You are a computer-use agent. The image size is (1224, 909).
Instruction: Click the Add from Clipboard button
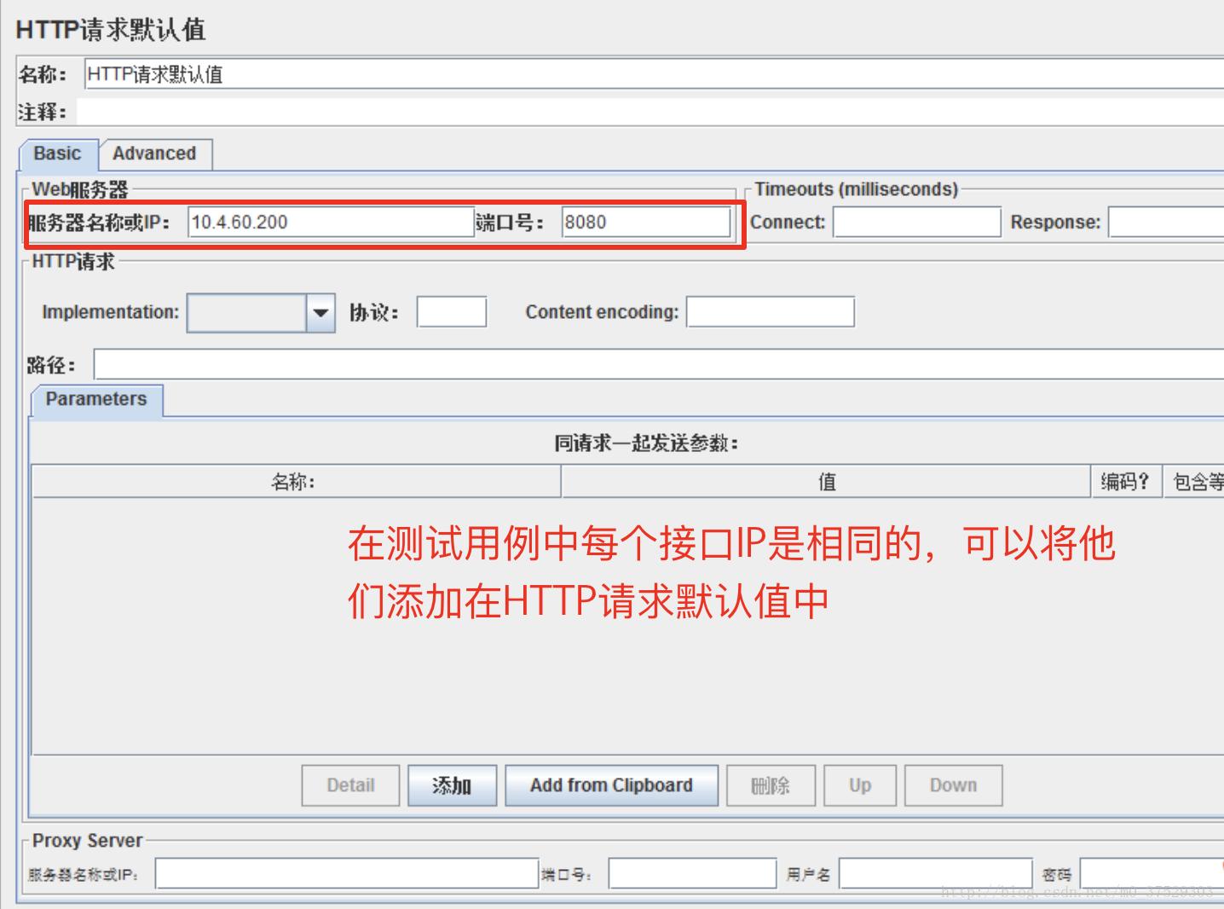coord(610,785)
